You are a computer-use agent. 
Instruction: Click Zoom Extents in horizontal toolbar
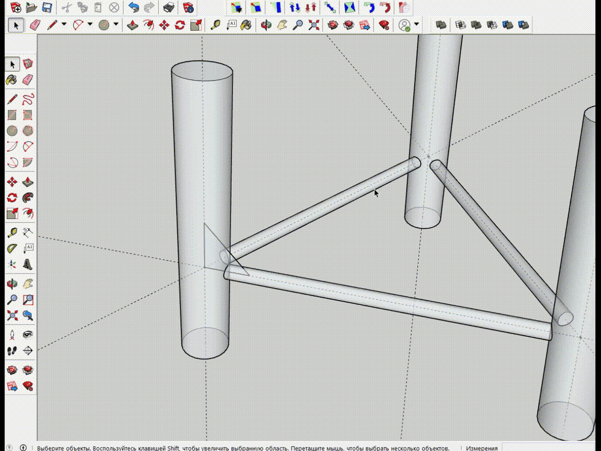click(314, 25)
